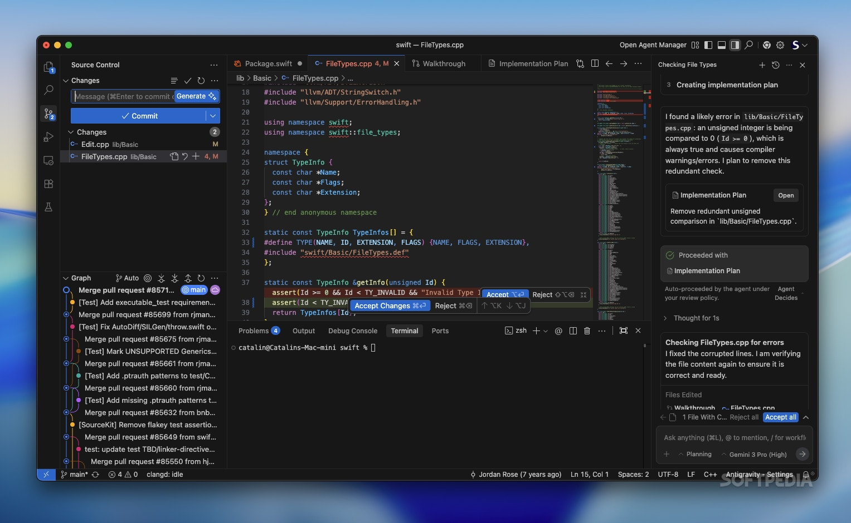Send the agent prompt with arrow button
Image resolution: width=851 pixels, height=523 pixels.
[x=802, y=454]
